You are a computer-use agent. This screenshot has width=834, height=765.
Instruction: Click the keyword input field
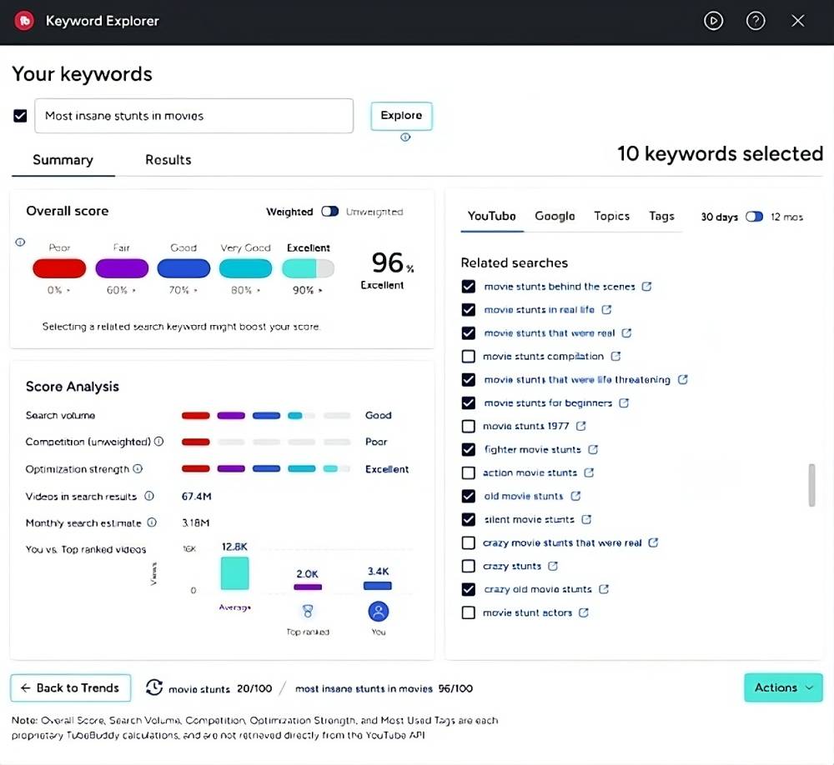point(193,116)
